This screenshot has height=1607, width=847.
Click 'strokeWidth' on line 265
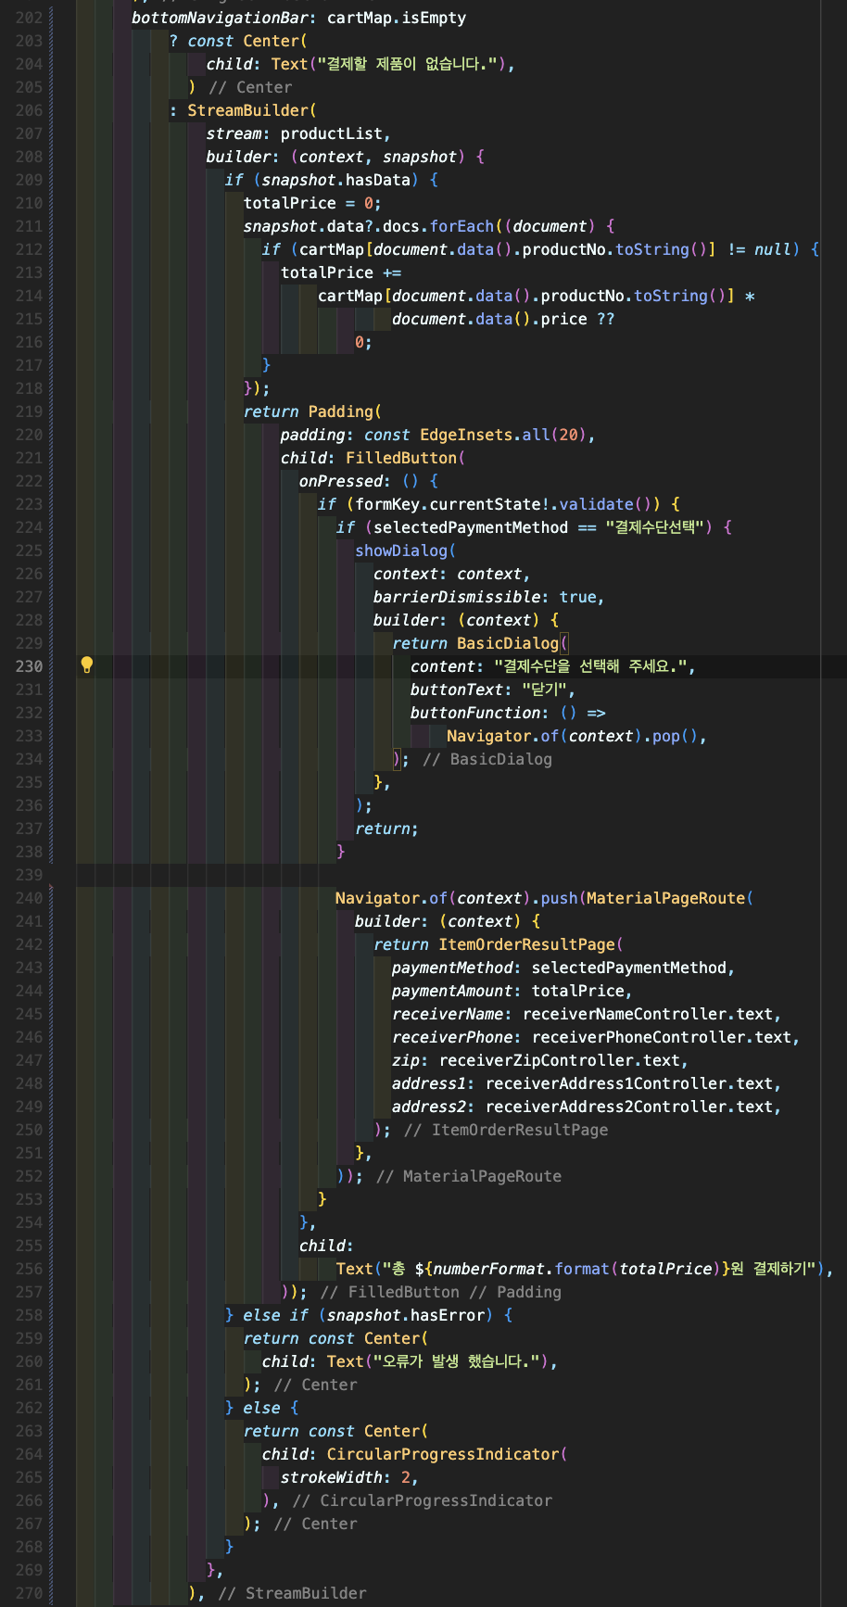(332, 1477)
